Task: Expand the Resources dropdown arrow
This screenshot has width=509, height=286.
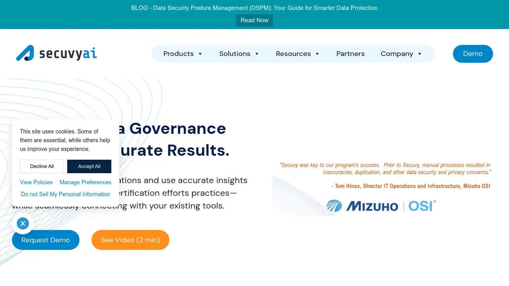Action: [x=317, y=54]
